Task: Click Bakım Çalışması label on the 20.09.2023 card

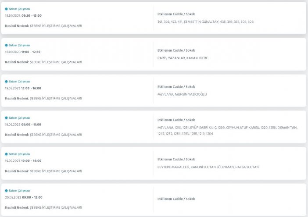Action: (19, 191)
